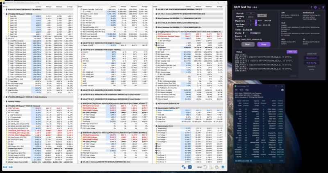Open the File menu in ZenTimings
The image size is (328, 173).
coord(237,90)
